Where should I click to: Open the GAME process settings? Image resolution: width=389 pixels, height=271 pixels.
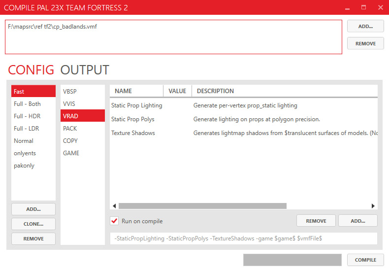pos(83,153)
